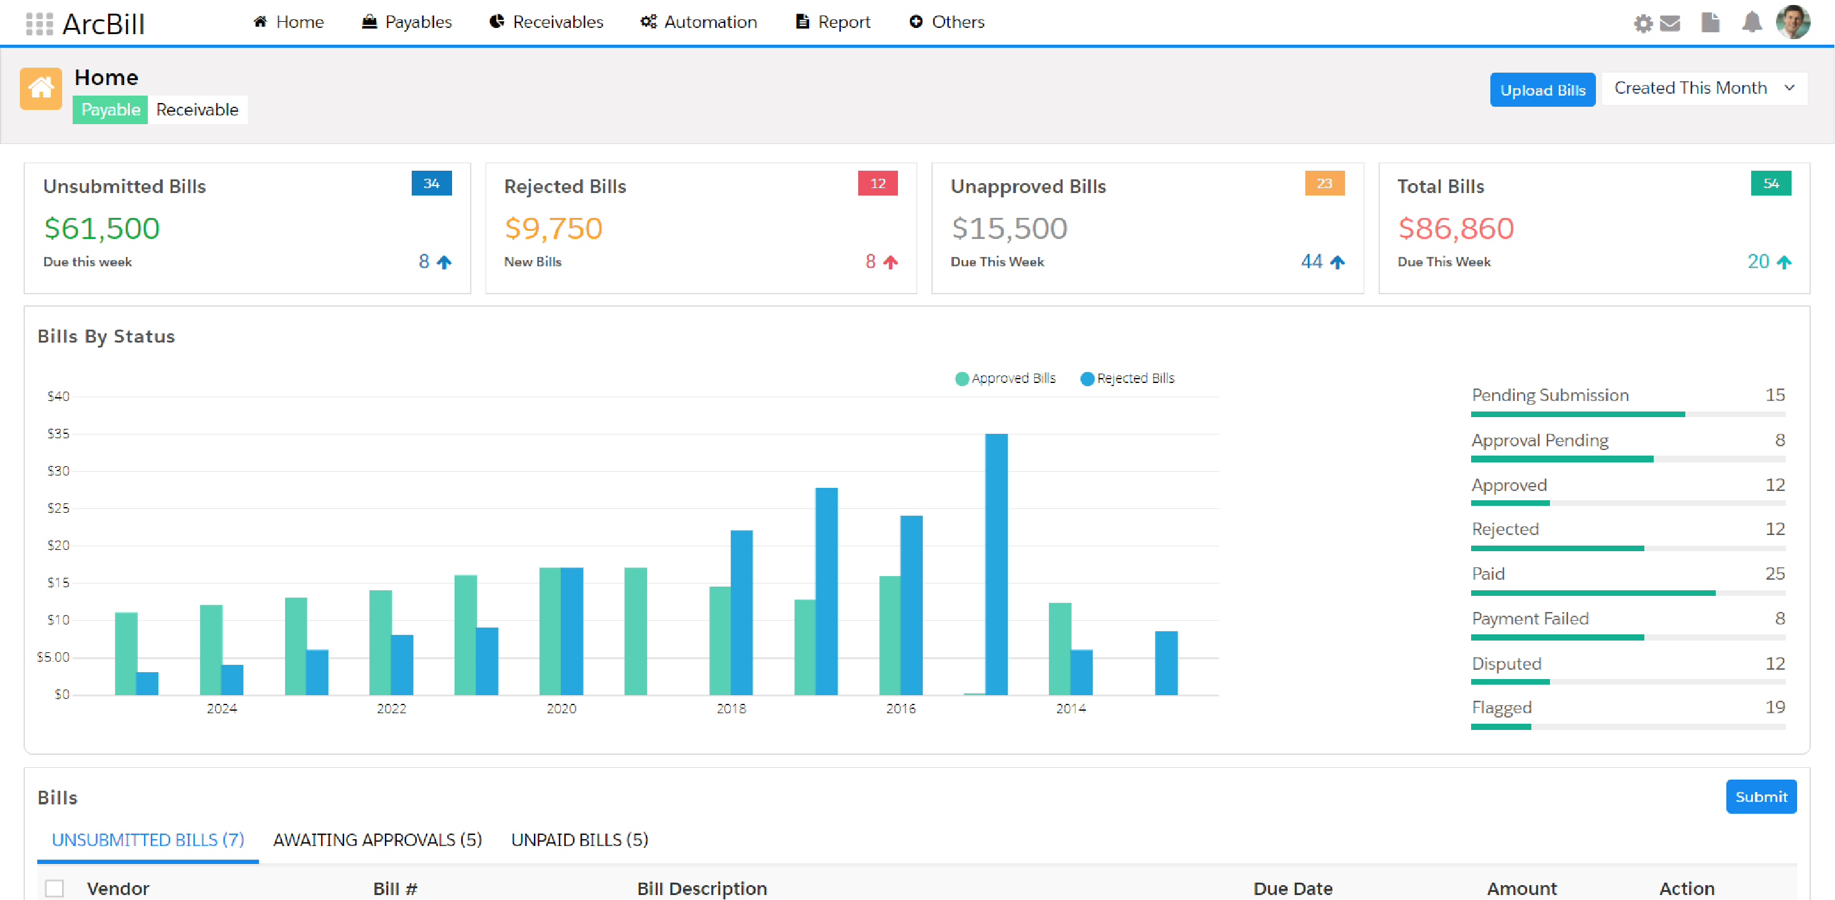Switch to the AWAITING APPROVALS tab
The image size is (1835, 900).
tap(377, 839)
